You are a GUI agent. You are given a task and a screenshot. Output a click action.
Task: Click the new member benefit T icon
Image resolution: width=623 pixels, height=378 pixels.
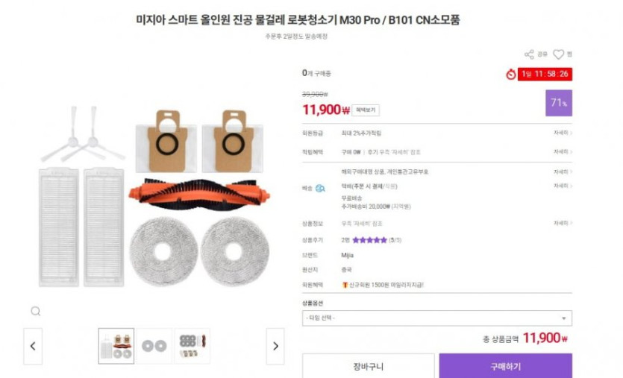point(345,285)
